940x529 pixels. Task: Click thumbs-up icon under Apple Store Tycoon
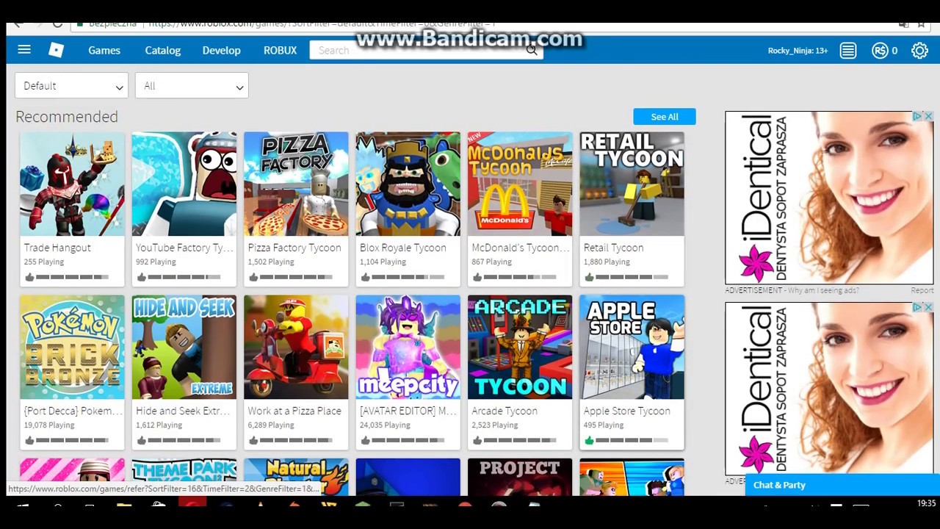[x=589, y=440]
